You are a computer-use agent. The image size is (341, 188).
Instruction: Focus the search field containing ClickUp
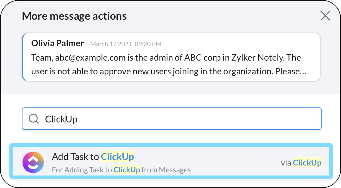[x=187, y=119]
